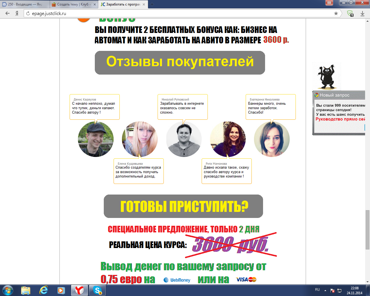The image size is (370, 296).
Task: Click the review name 'Николай Рутковский'
Action: pyautogui.click(x=175, y=99)
